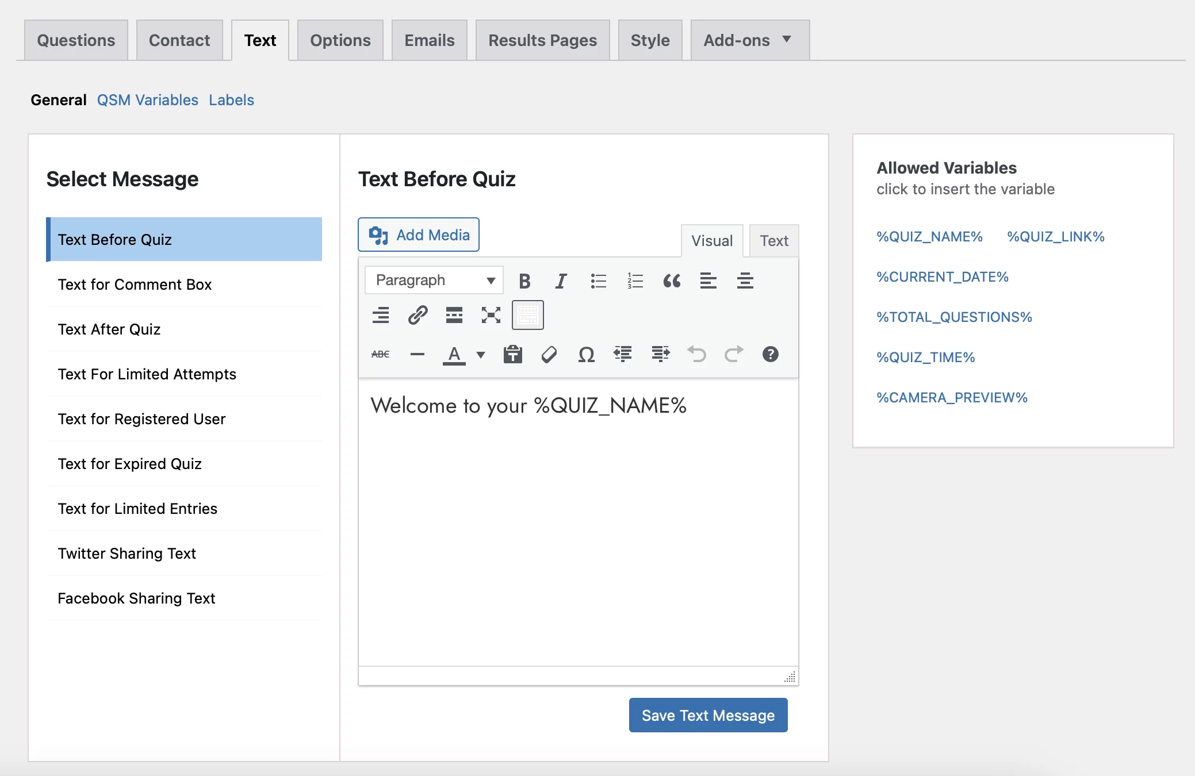
Task: Open the Style tab
Action: 650,40
